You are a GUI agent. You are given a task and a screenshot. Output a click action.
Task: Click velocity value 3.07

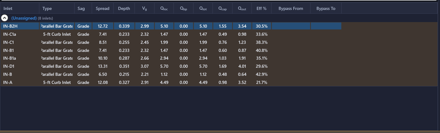coord(144,66)
